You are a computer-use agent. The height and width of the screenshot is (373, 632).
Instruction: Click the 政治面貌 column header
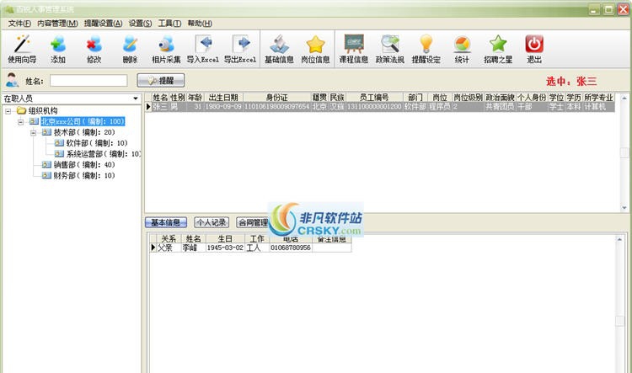500,98
